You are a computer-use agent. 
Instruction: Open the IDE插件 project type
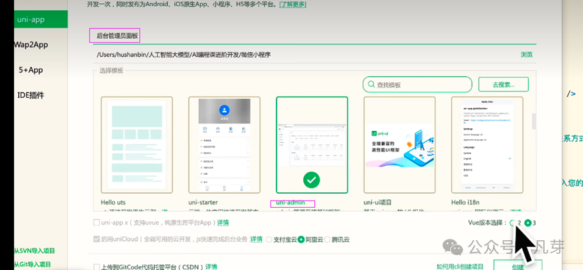point(31,95)
